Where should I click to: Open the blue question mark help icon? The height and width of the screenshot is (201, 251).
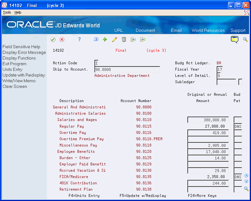click(x=79, y=39)
